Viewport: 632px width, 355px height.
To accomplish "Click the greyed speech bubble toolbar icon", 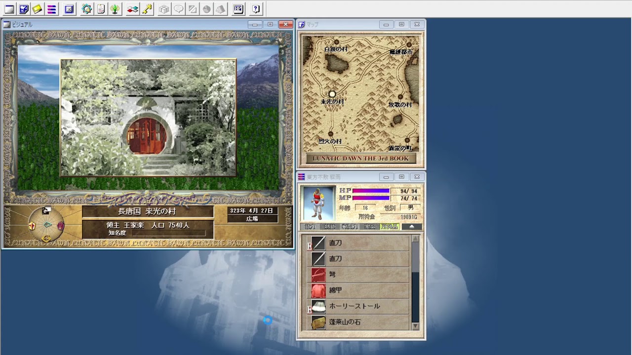I will point(179,9).
